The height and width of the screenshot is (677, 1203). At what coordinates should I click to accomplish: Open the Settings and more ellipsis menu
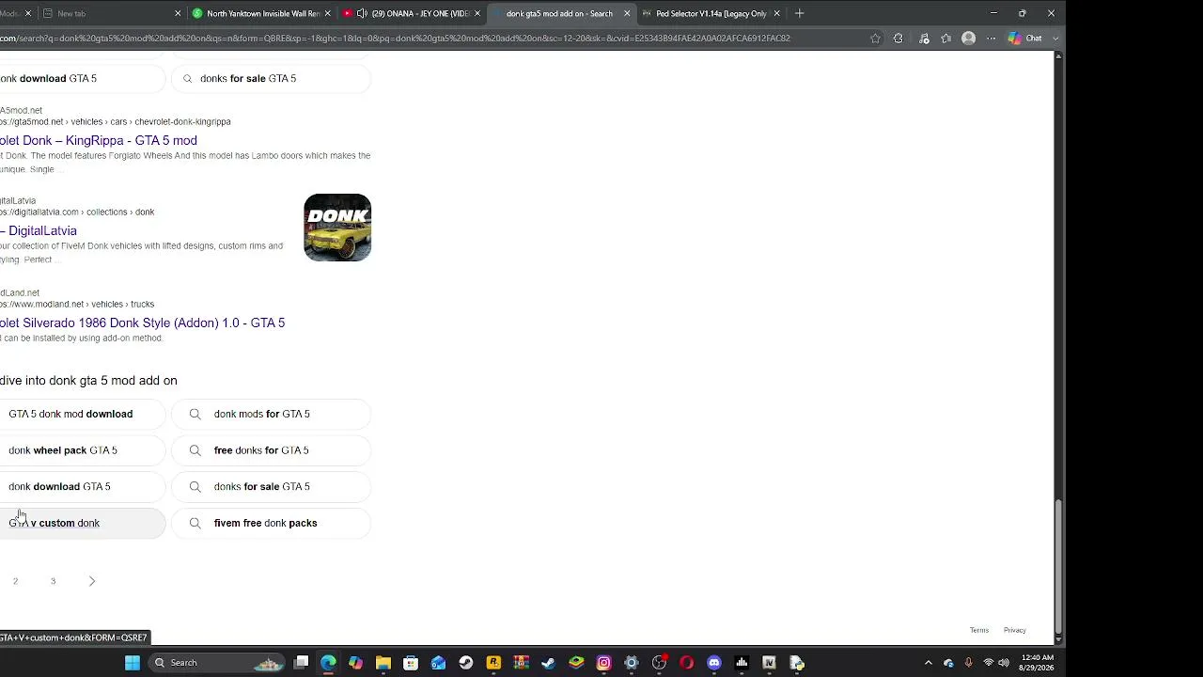pyautogui.click(x=991, y=39)
